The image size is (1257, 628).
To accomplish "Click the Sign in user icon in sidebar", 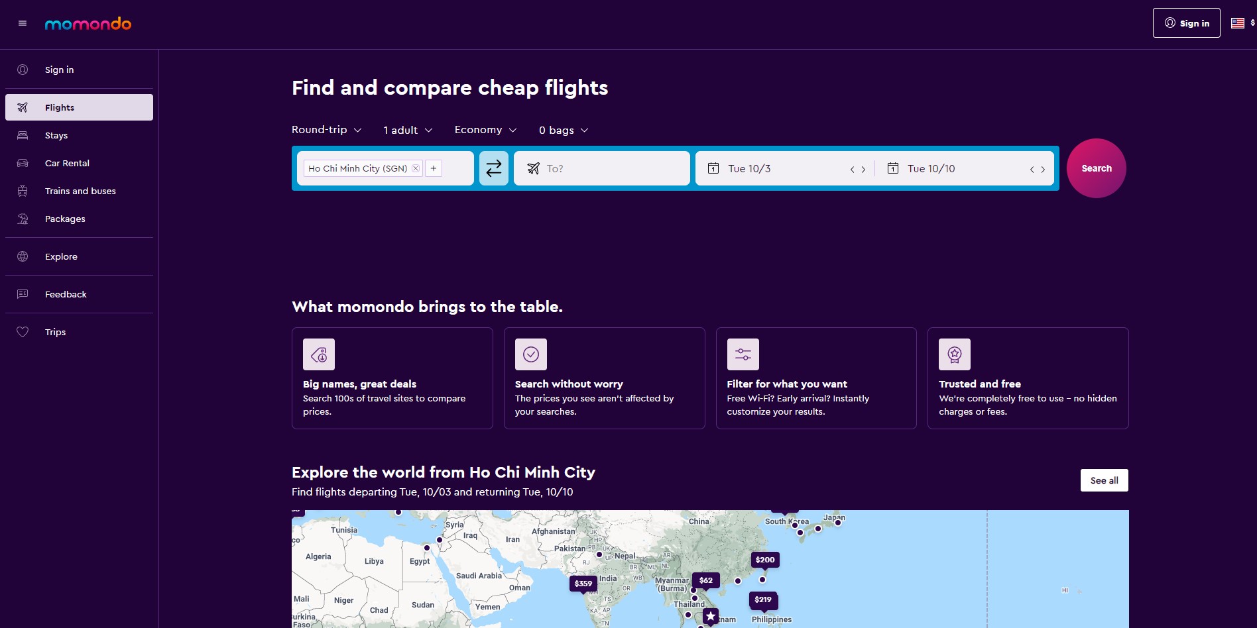I will [23, 70].
